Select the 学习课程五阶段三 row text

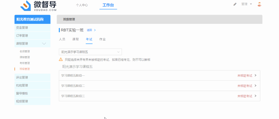pyautogui.click(x=73, y=96)
